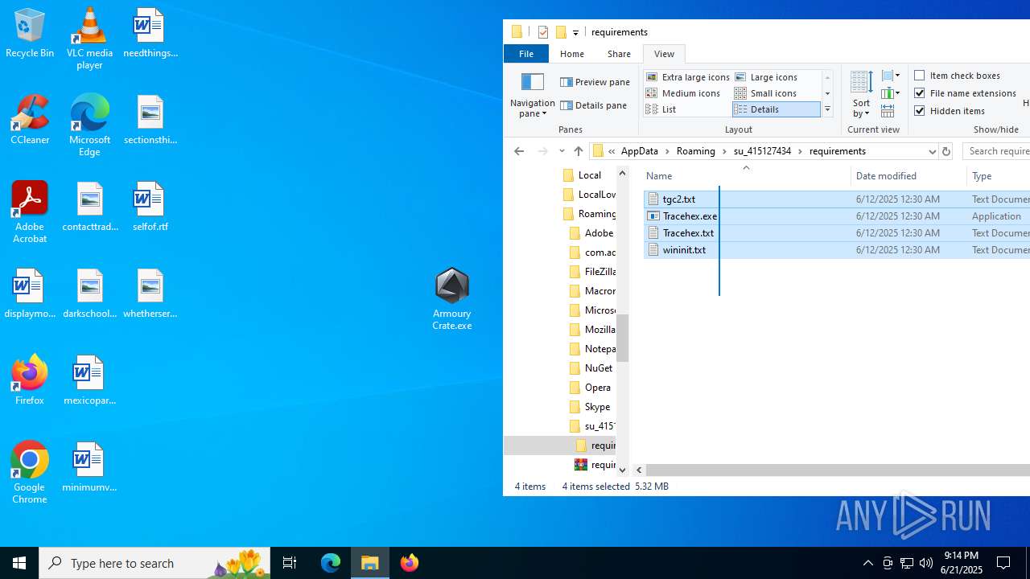Click the Navigation pane button
Screen dimensions: 1030x579
[x=533, y=95]
